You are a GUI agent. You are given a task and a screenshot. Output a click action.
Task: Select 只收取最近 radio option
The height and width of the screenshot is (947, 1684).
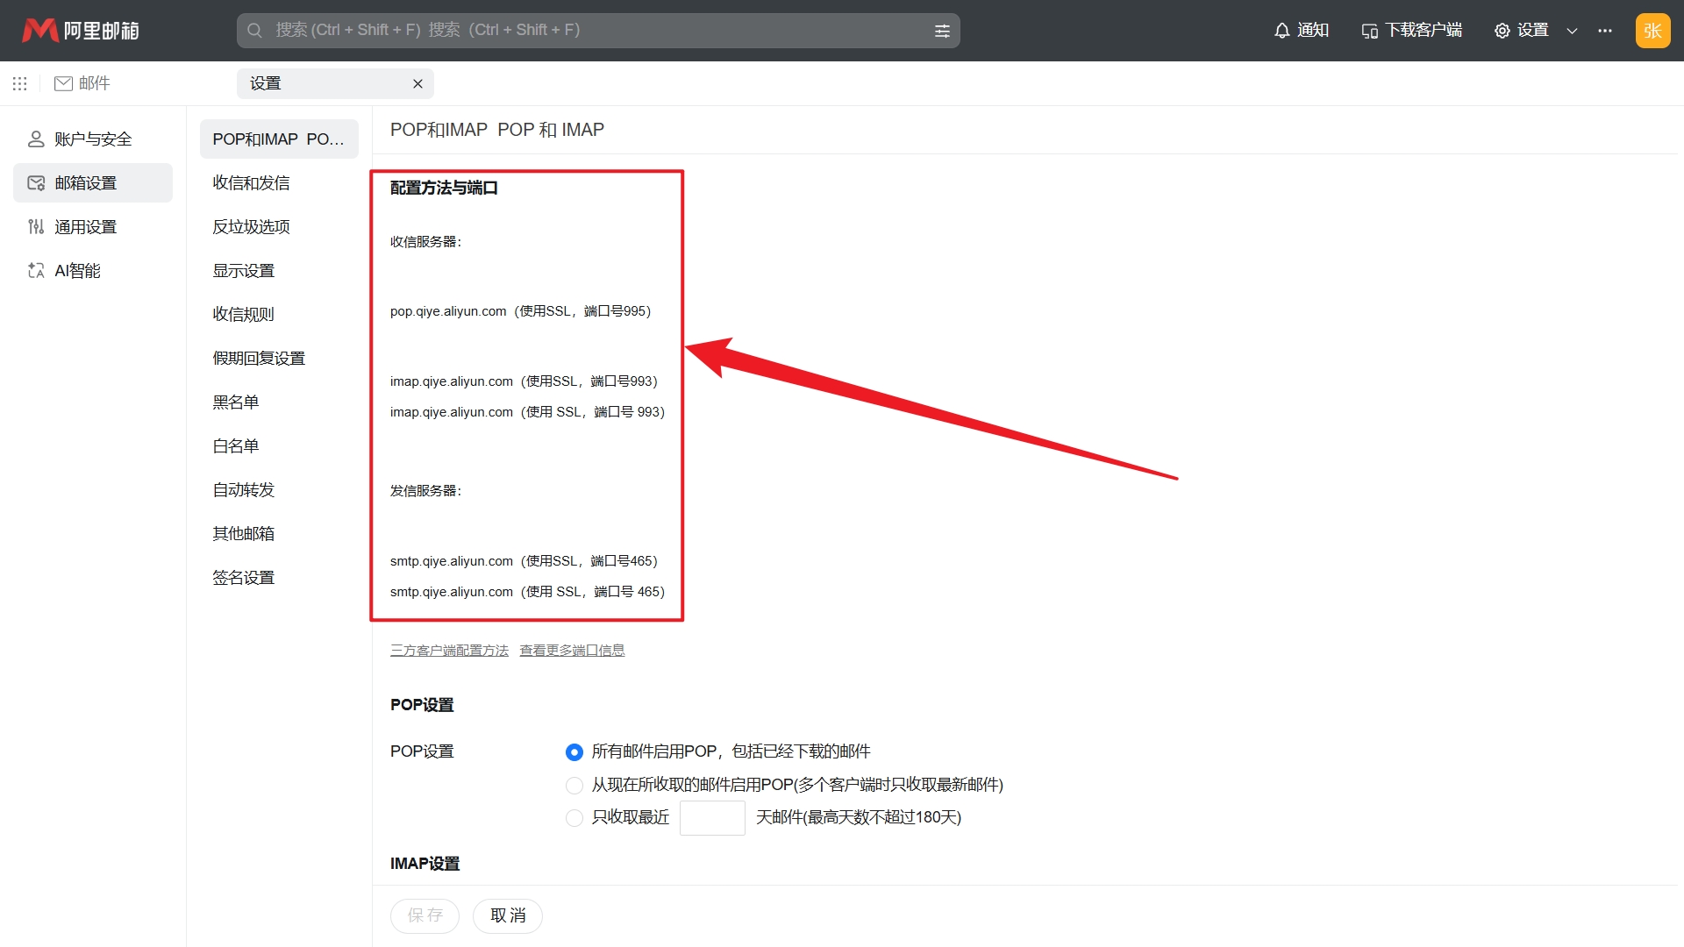coord(574,817)
